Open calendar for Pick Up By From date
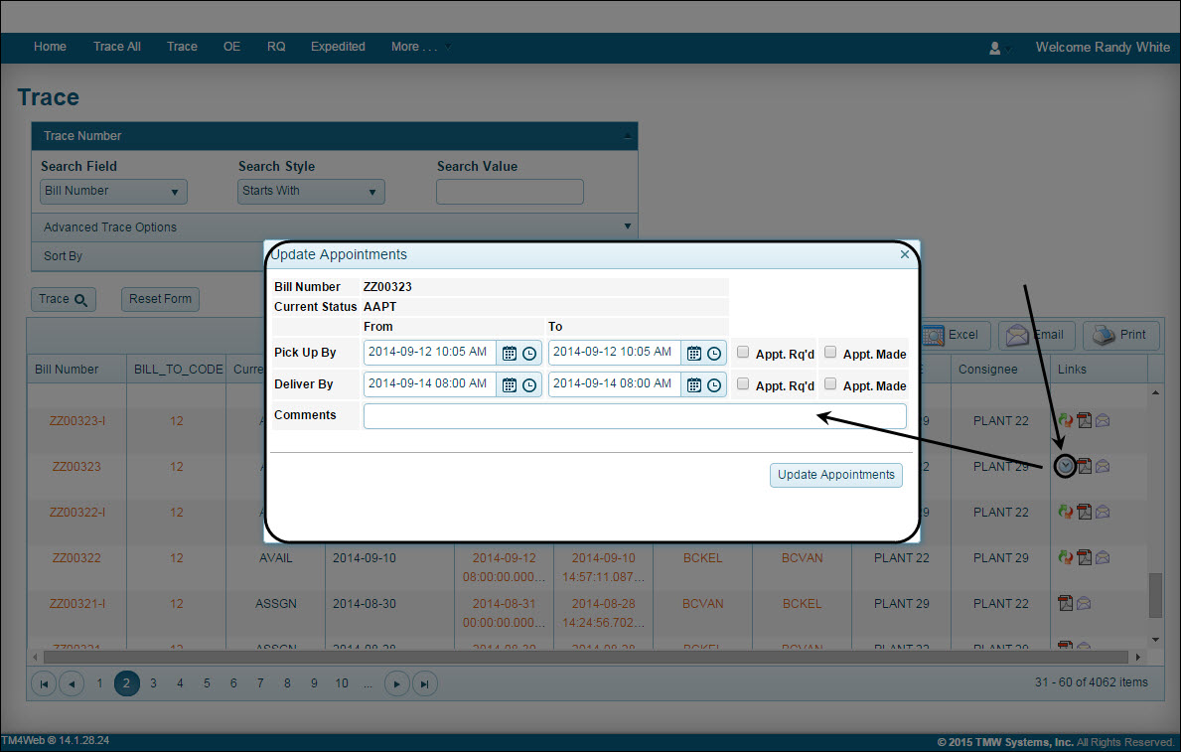The image size is (1181, 752). [x=510, y=354]
